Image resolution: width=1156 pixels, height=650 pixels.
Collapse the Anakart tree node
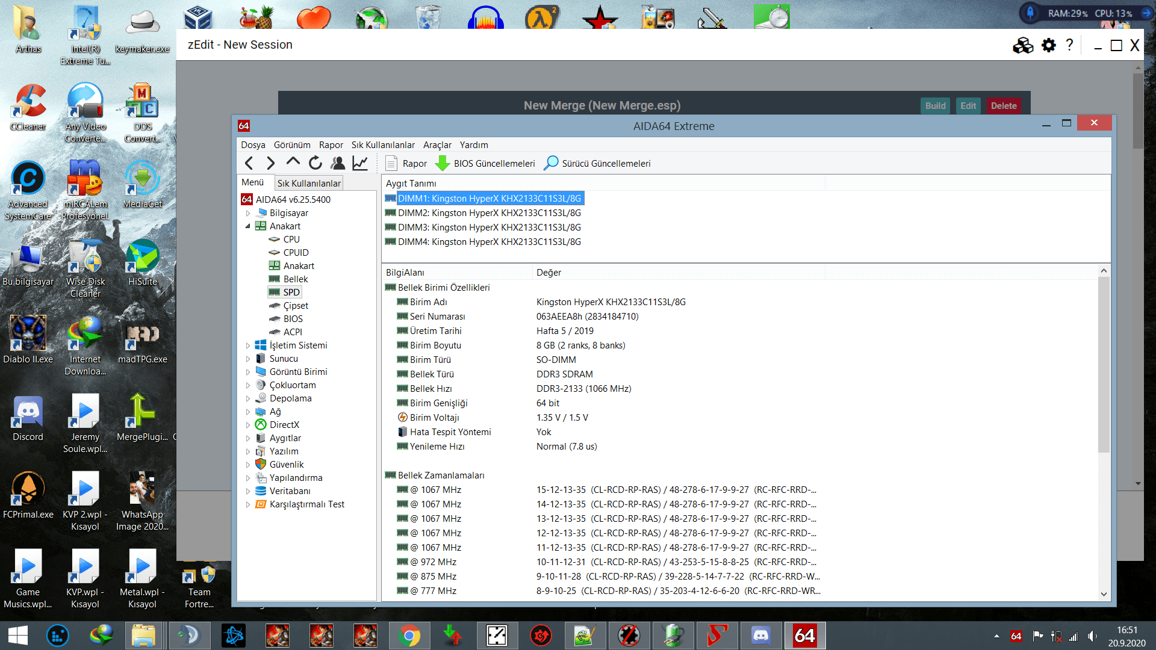tap(247, 226)
